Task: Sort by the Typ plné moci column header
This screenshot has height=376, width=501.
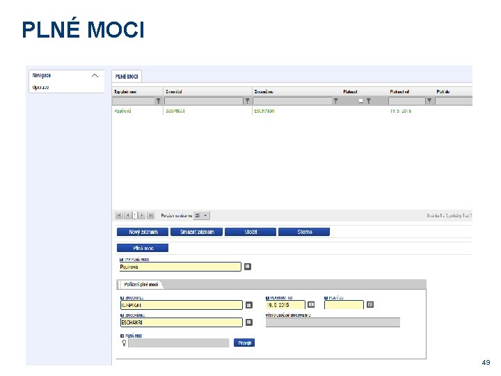Action: click(x=125, y=92)
